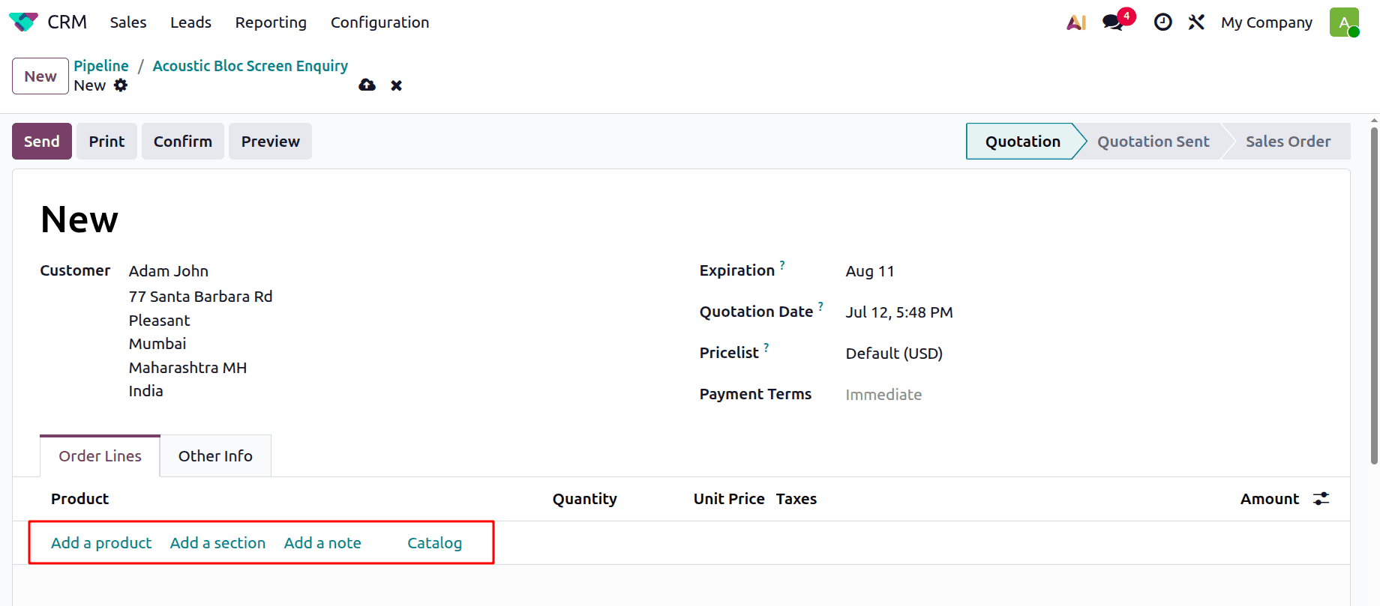Select the Quotation Sent status stage
The image size is (1380, 606).
(1153, 142)
